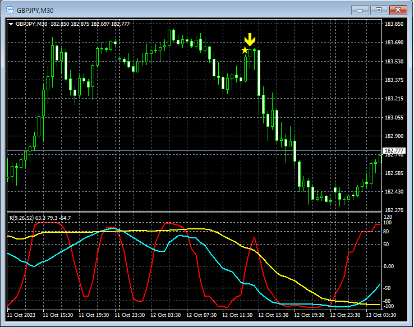Click the 182.585 price scale value
Image resolution: width=414 pixels, height=327 pixels.
tap(394, 173)
